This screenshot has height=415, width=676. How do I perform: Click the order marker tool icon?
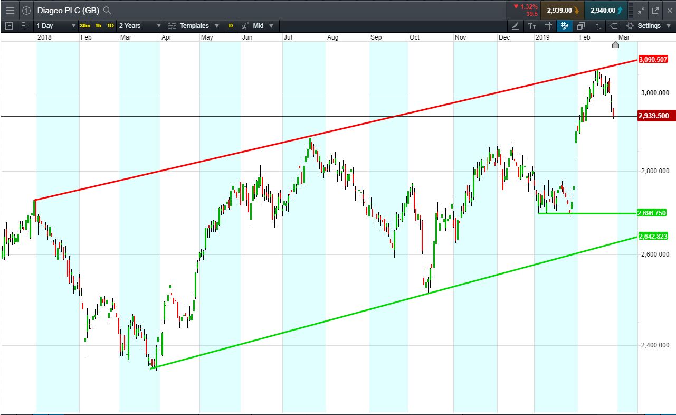click(597, 25)
